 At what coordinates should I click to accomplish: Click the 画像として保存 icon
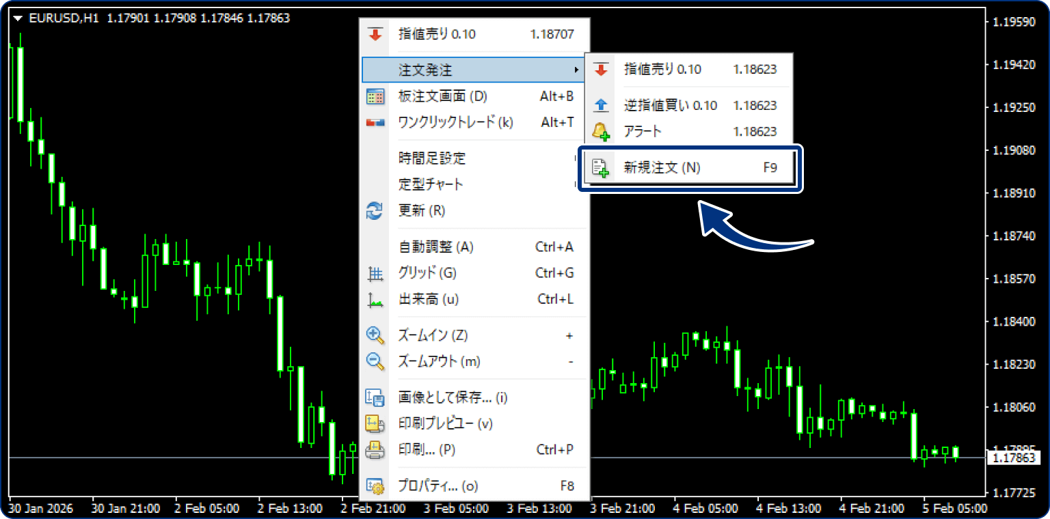pyautogui.click(x=375, y=397)
